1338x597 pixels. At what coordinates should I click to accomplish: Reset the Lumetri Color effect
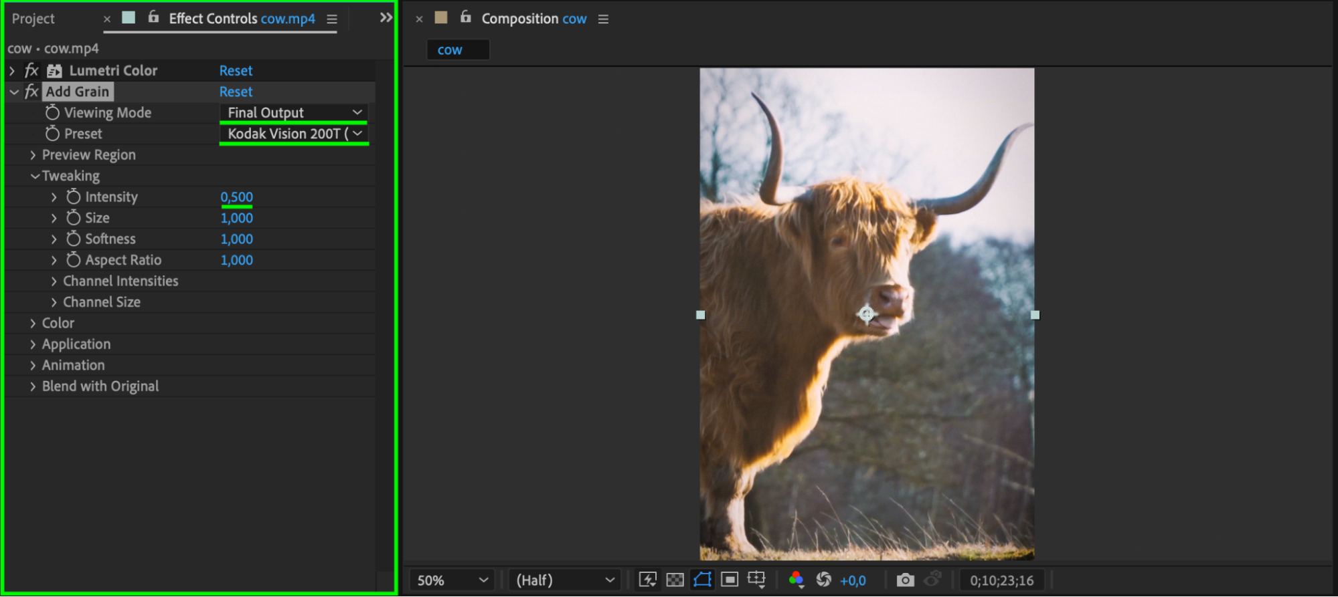click(236, 70)
